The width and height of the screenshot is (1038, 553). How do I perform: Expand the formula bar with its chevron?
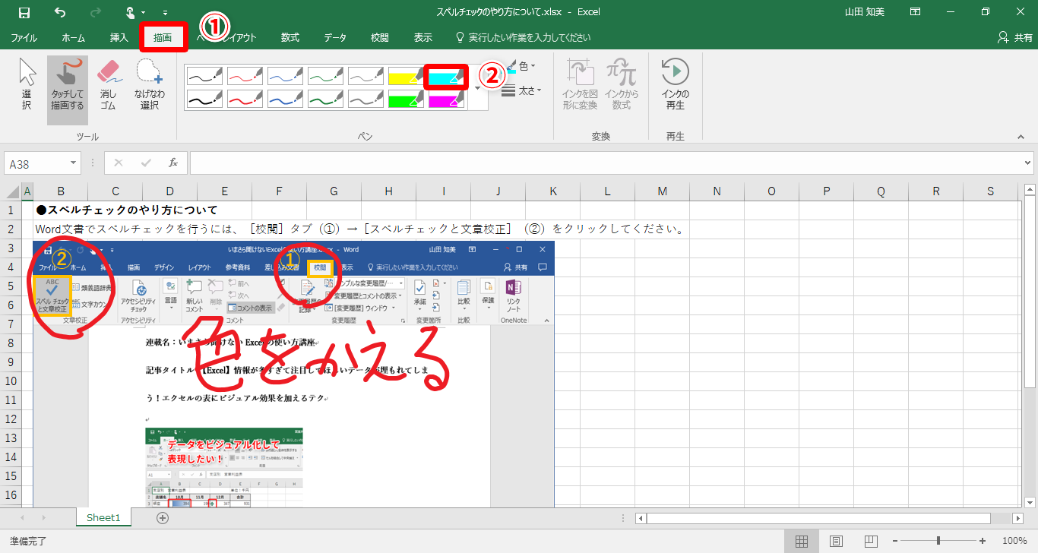tap(1028, 163)
